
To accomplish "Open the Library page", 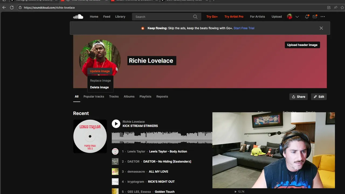I will 120,17.
